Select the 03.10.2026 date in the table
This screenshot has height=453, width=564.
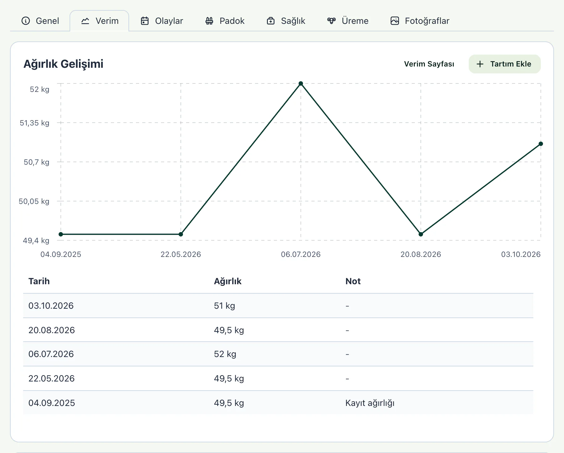click(x=51, y=306)
